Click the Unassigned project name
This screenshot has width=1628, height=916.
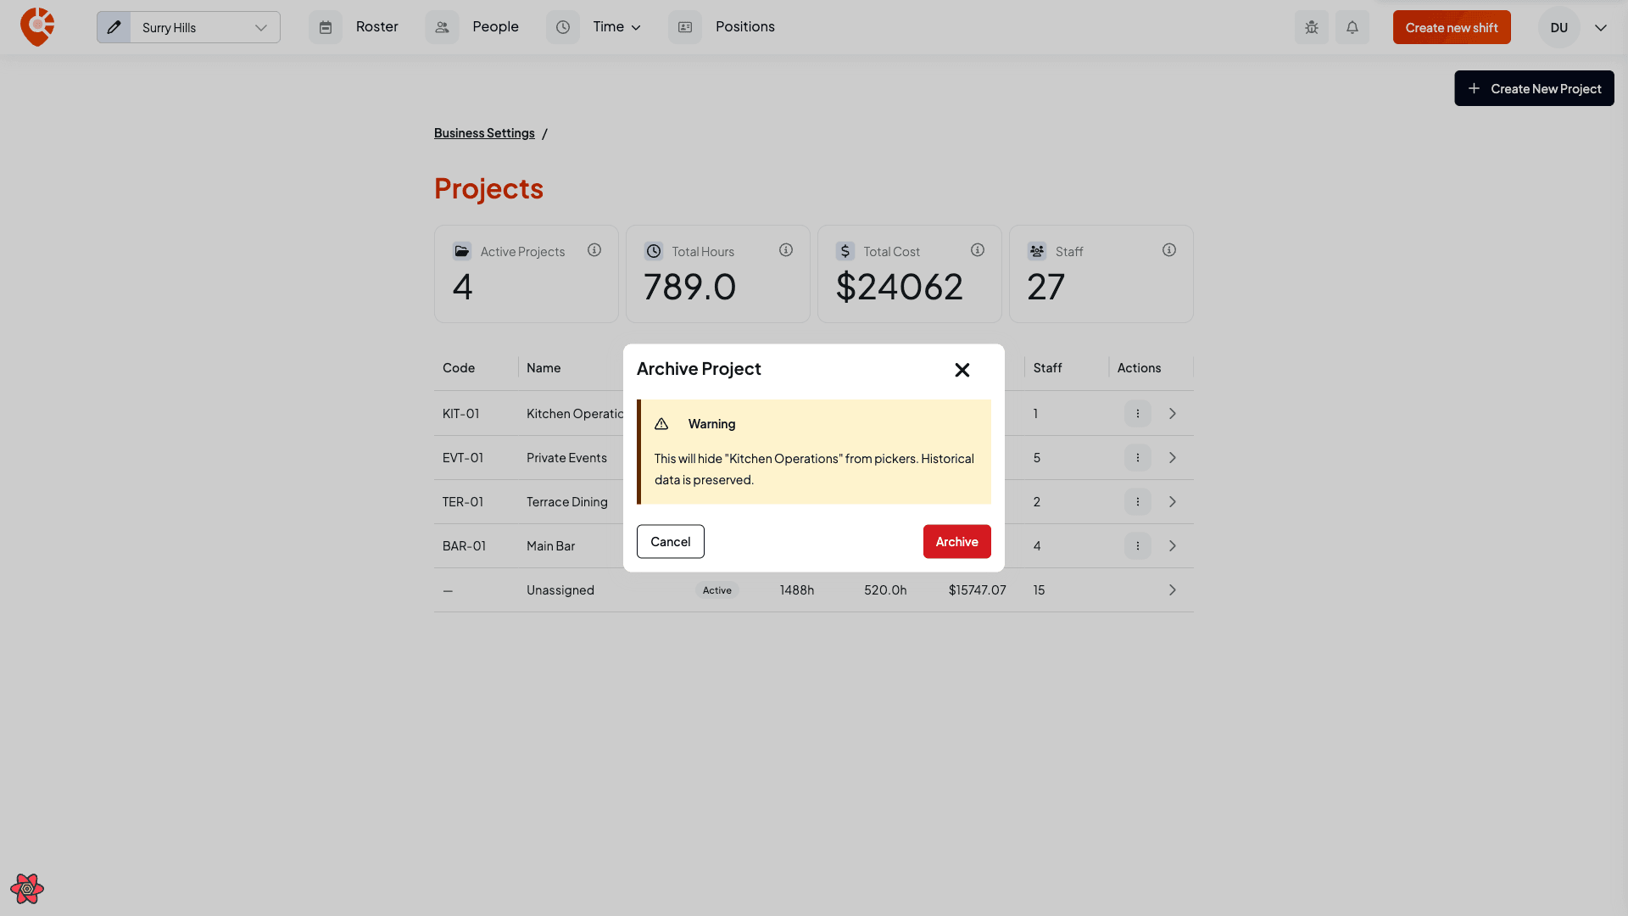(560, 590)
